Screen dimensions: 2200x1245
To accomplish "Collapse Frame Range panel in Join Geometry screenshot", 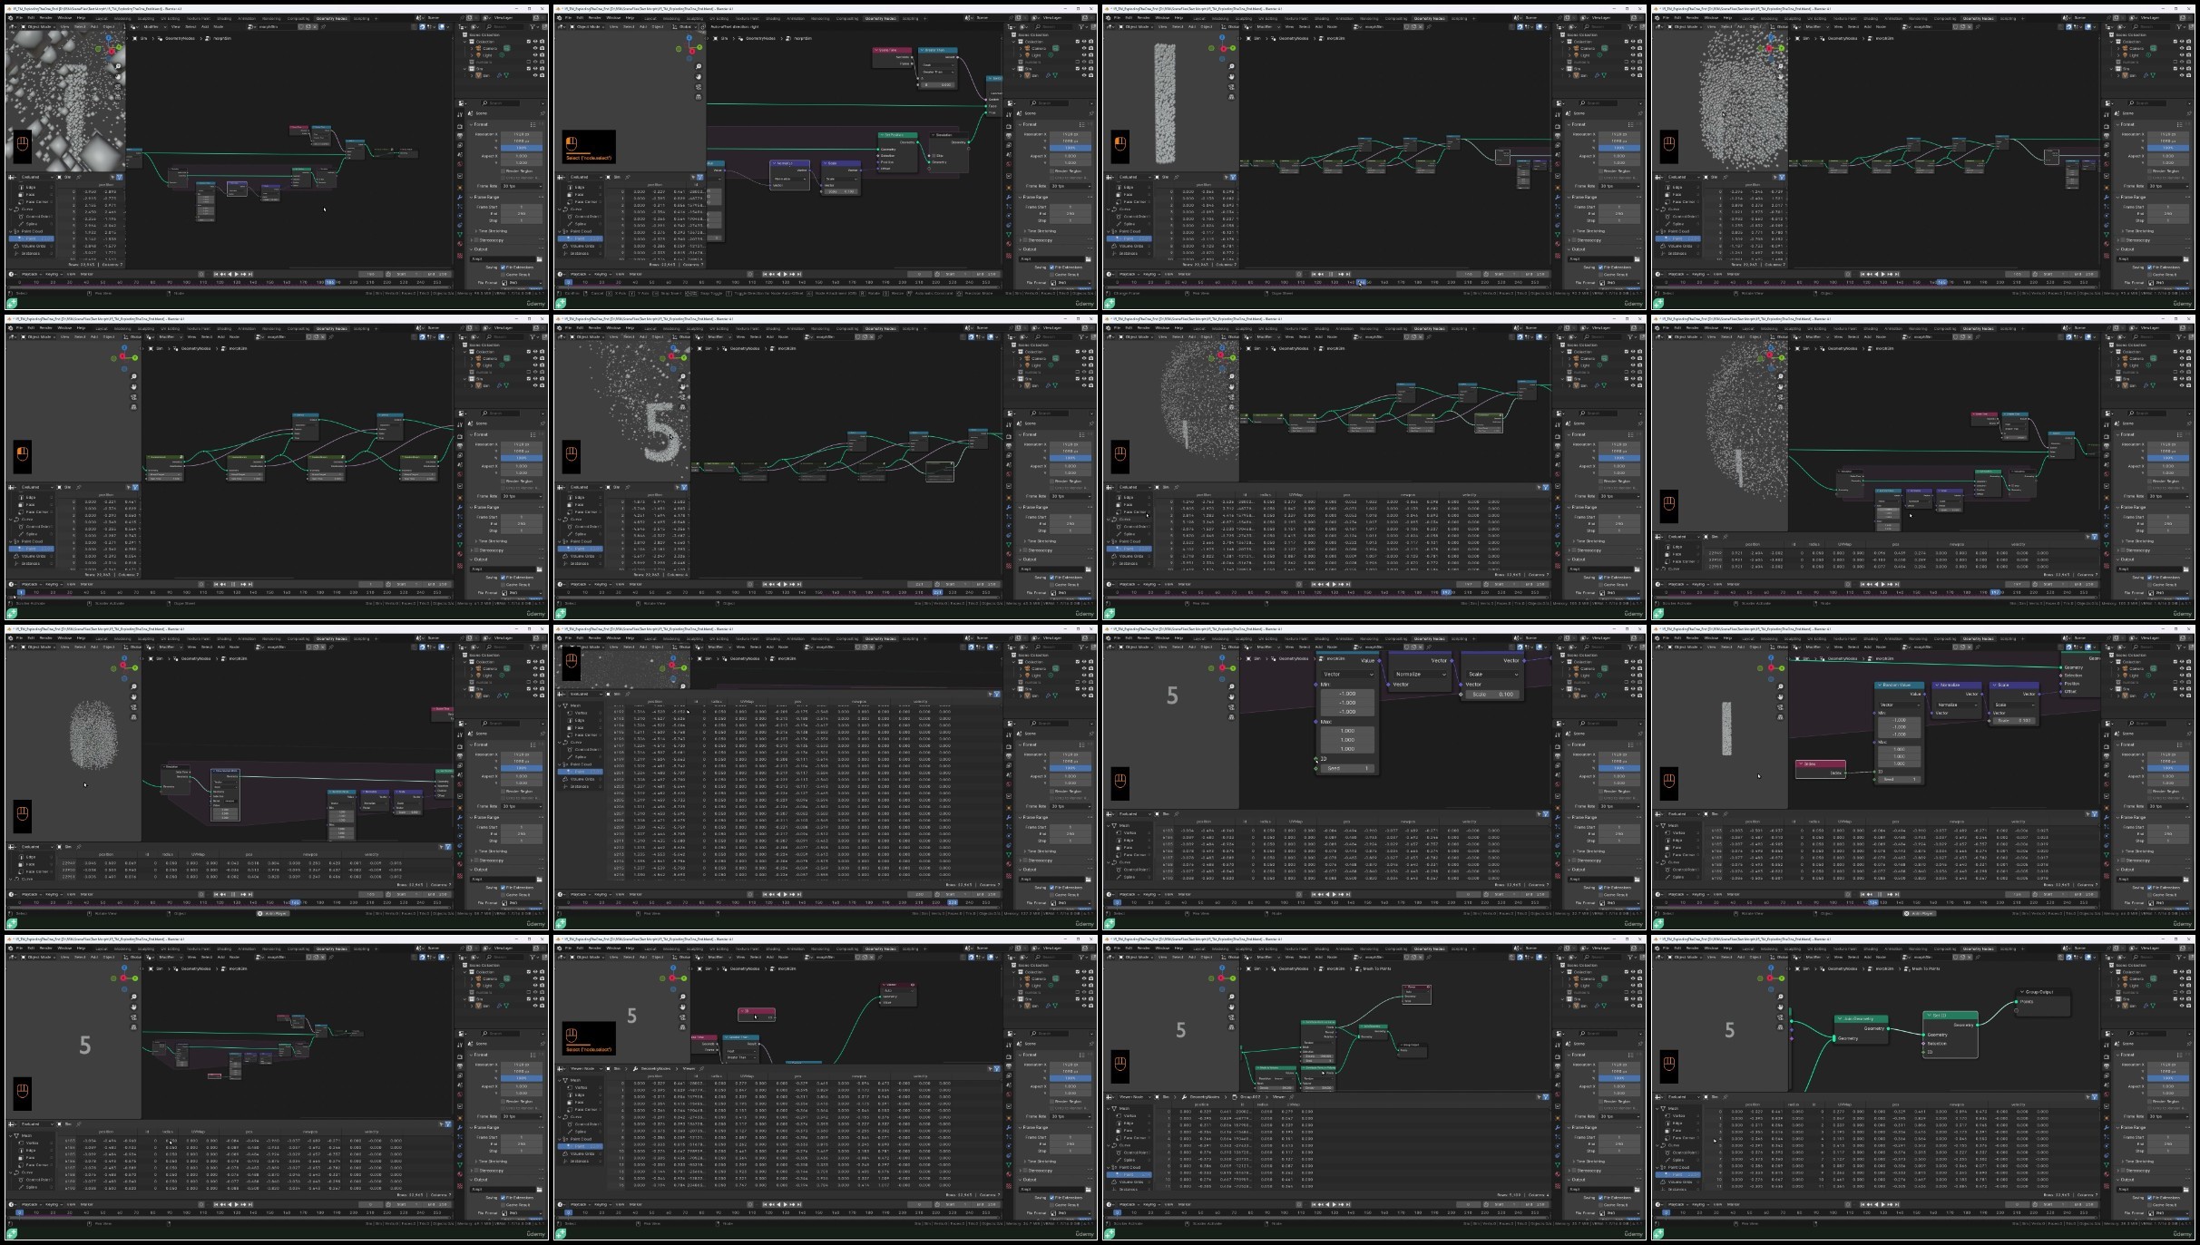I will pos(2131,1127).
